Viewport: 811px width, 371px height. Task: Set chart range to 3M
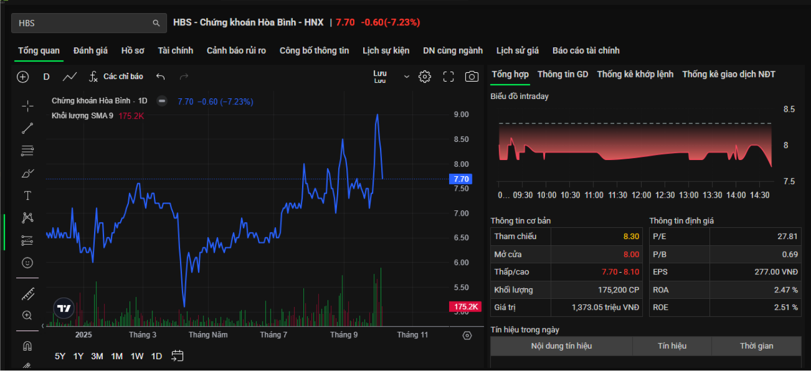97,356
